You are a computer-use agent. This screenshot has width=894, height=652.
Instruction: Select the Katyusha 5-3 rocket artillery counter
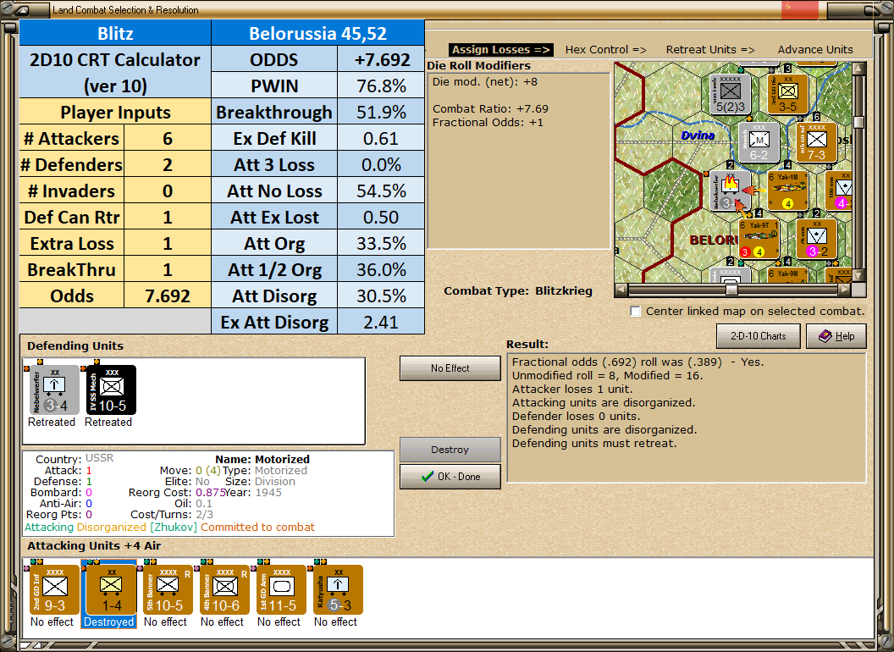(338, 590)
